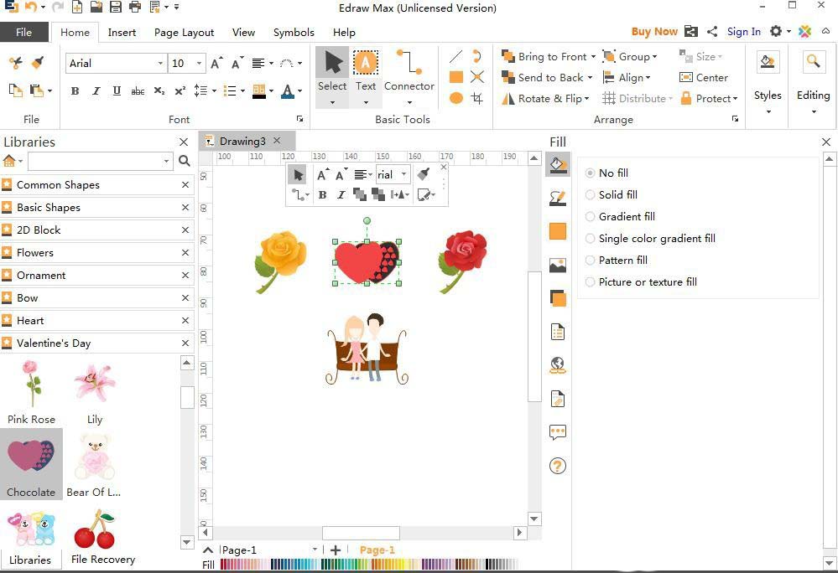Switch to the Insert tab
838x573 pixels.
point(122,33)
